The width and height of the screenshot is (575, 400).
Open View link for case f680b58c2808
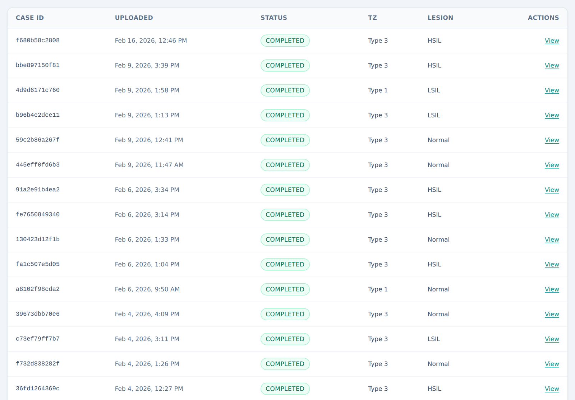click(x=552, y=41)
